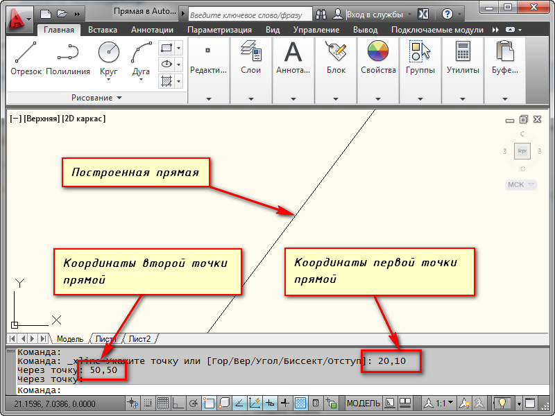Toggle clean screen icon in status bar
The width and height of the screenshot is (555, 416).
click(530, 403)
